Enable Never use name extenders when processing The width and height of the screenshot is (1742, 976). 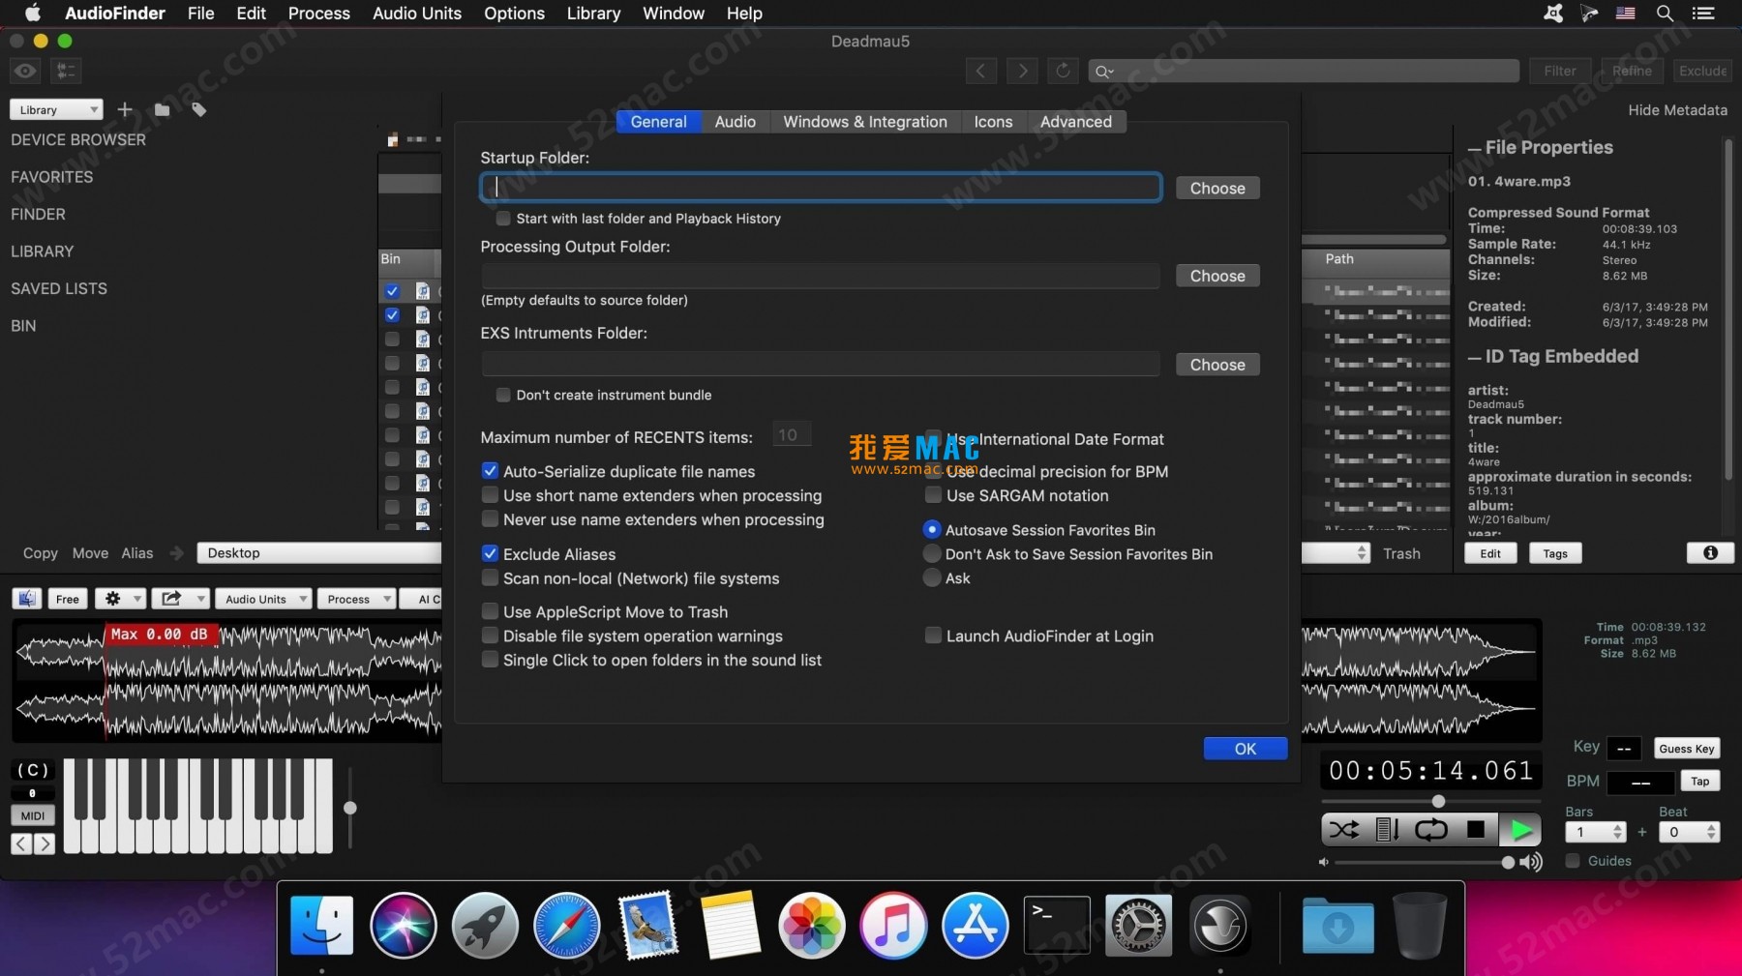point(491,519)
